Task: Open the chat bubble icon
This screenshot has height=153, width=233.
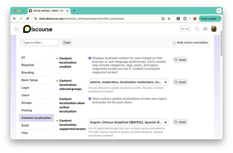Action: click(x=205, y=29)
